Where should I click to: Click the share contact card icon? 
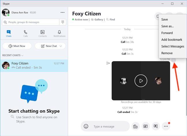145,126
